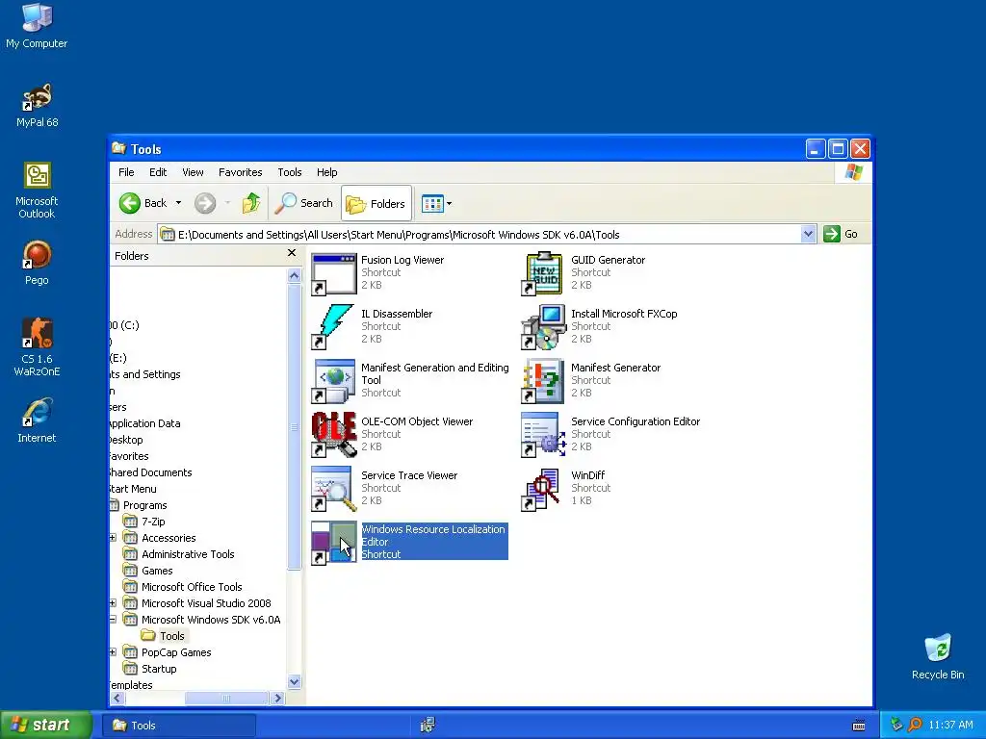Collapse Microsoft Windows SDK v6.0A node

click(113, 620)
